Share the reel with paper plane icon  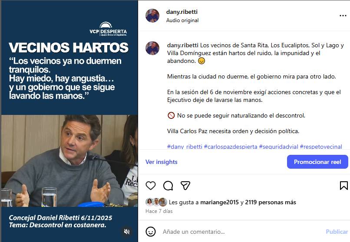(185, 185)
